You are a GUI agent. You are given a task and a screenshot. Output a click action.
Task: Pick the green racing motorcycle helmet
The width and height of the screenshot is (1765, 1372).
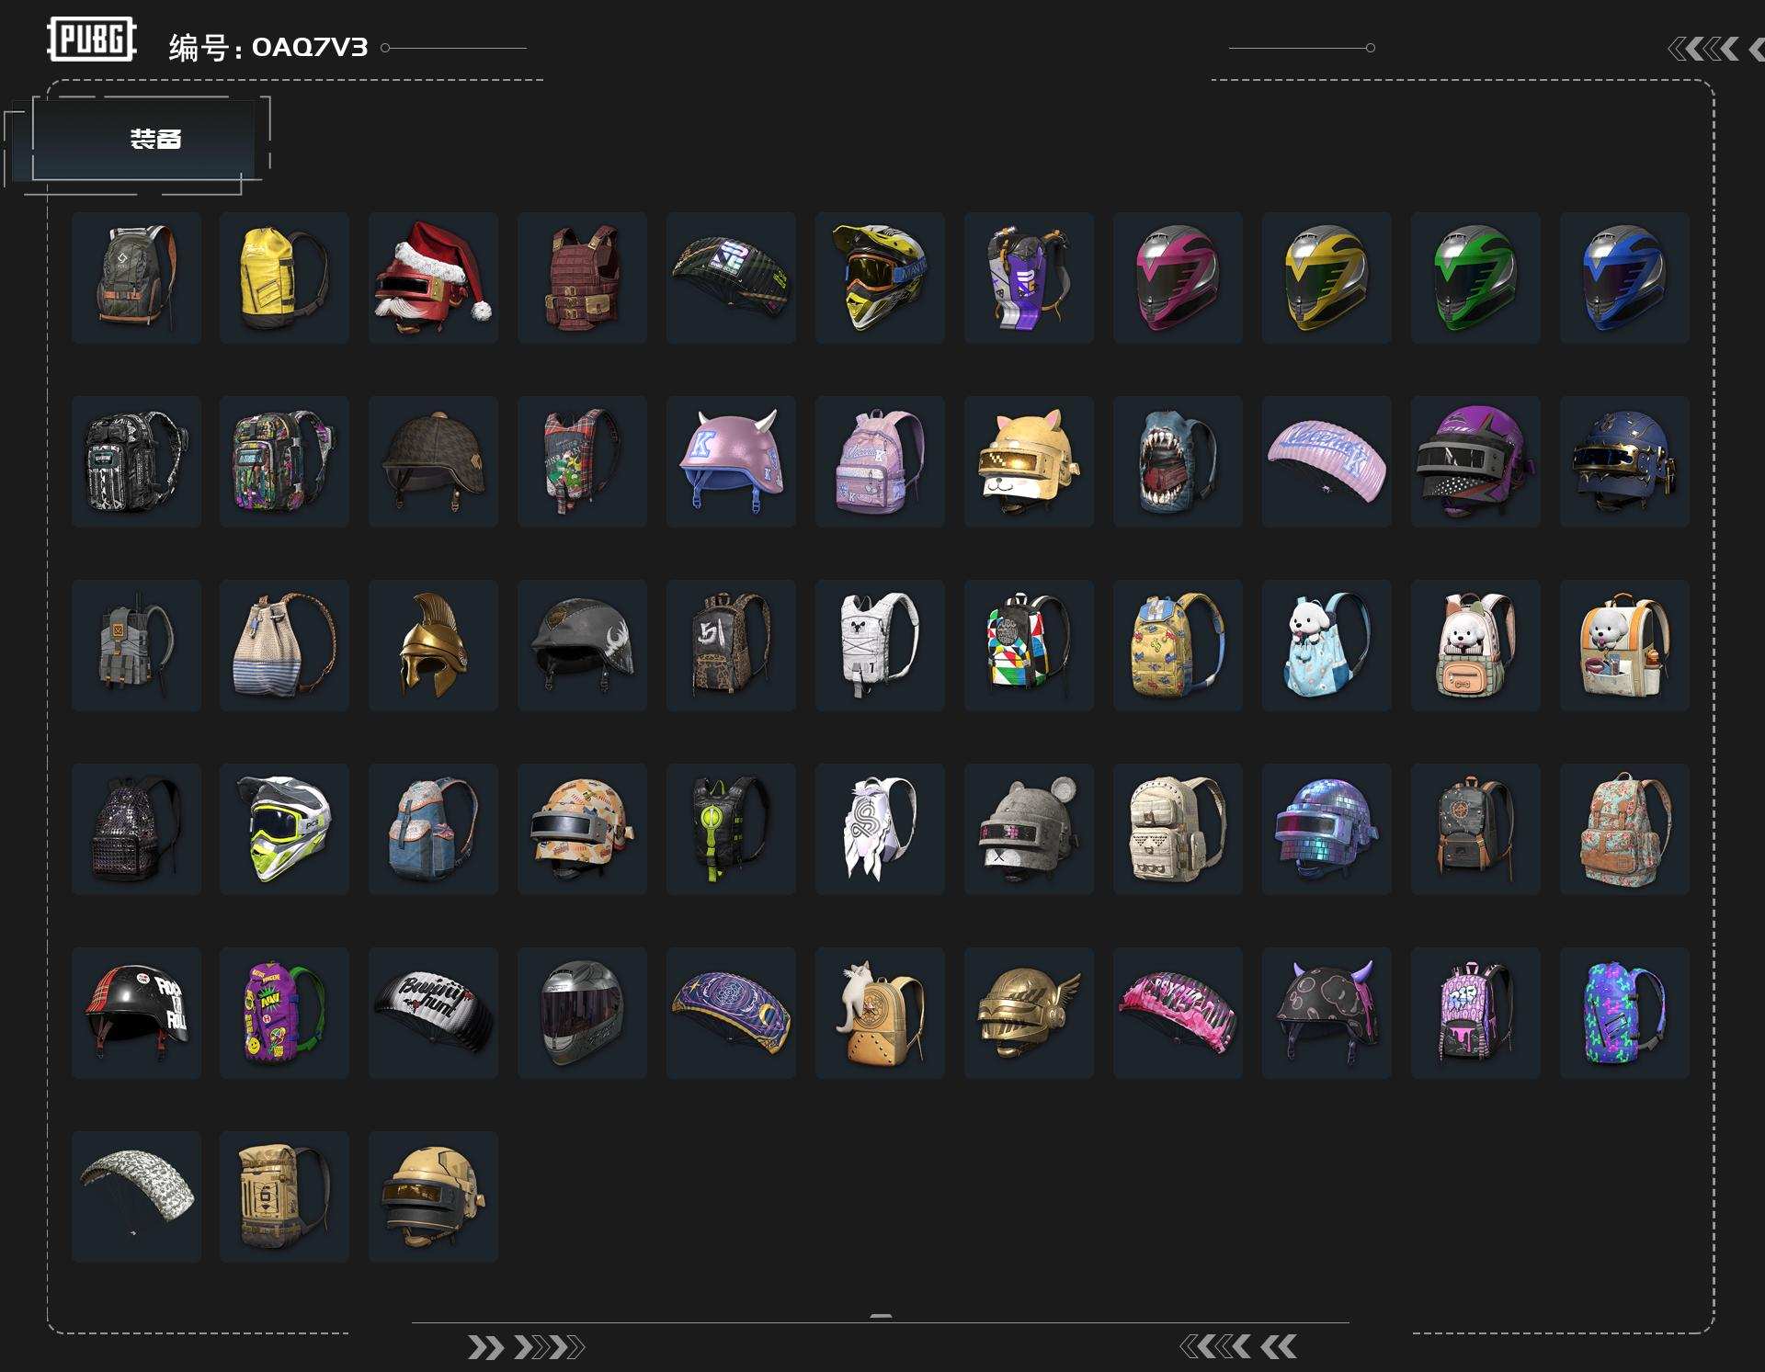coord(1475,278)
